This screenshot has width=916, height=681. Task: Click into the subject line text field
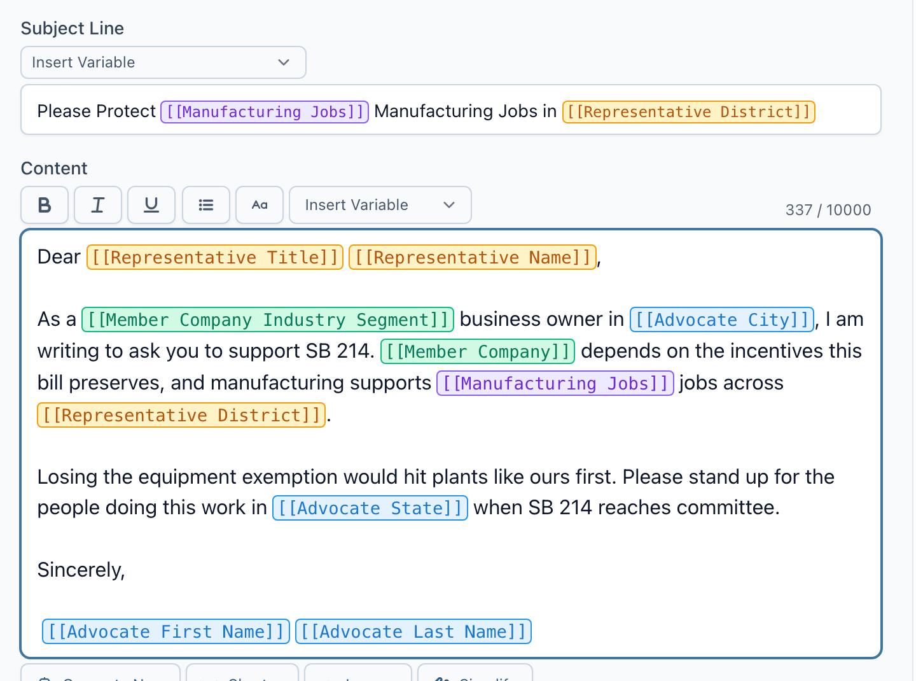point(451,110)
